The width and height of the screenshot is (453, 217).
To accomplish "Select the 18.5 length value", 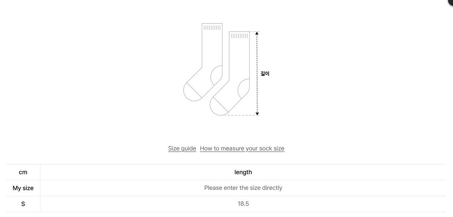I will [243, 203].
